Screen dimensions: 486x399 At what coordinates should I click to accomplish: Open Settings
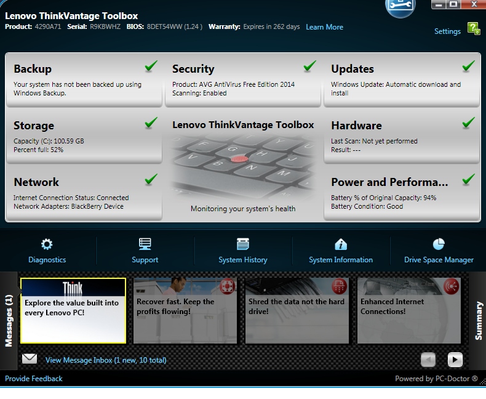(x=447, y=31)
